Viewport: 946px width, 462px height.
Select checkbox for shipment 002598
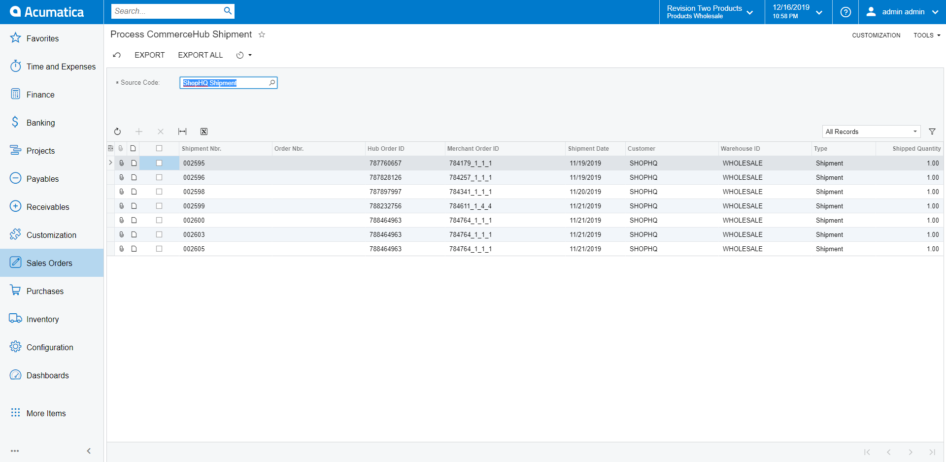point(159,192)
